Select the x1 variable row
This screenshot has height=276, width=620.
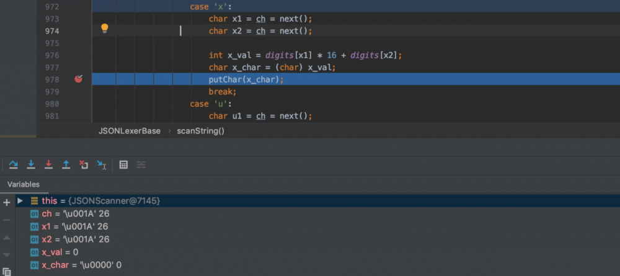[x=317, y=226]
